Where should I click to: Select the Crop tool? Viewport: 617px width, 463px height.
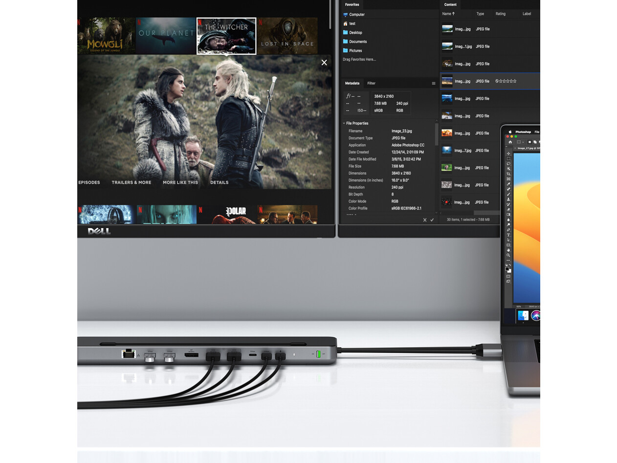pyautogui.click(x=508, y=174)
